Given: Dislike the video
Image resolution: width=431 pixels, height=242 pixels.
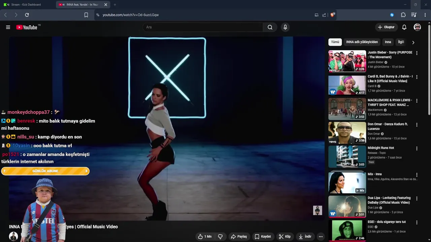Looking at the screenshot, I should [220, 237].
